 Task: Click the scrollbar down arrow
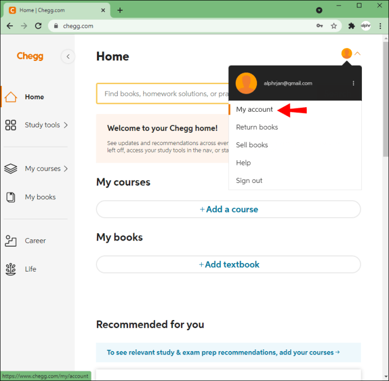point(386,376)
